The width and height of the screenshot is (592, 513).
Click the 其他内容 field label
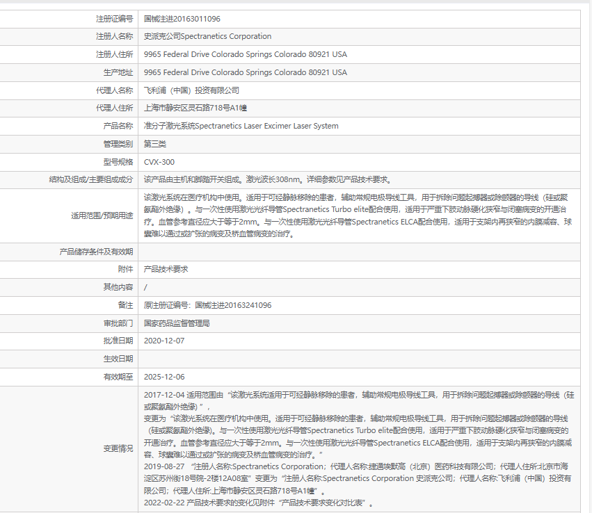pyautogui.click(x=118, y=287)
